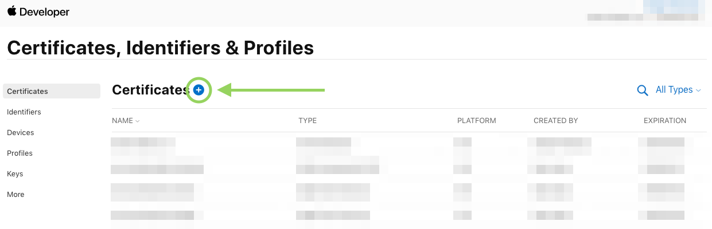712x229 pixels.
Task: Click the Developer link at top
Action: 44,12
